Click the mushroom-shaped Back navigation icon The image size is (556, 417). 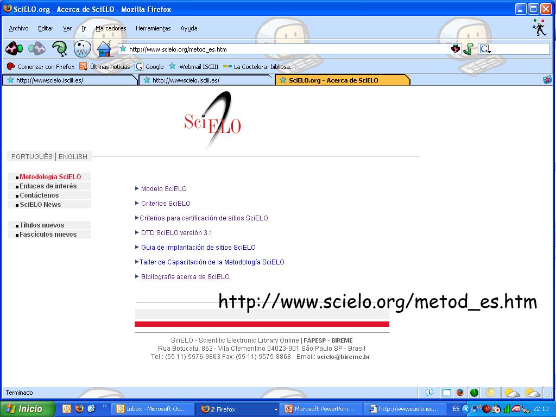click(14, 48)
